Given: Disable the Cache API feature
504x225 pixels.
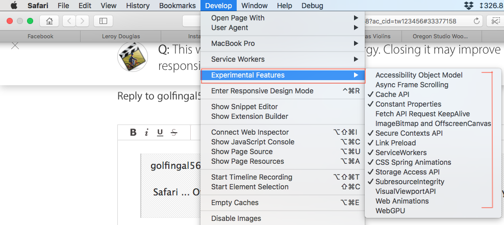Looking at the screenshot, I should tap(392, 94).
